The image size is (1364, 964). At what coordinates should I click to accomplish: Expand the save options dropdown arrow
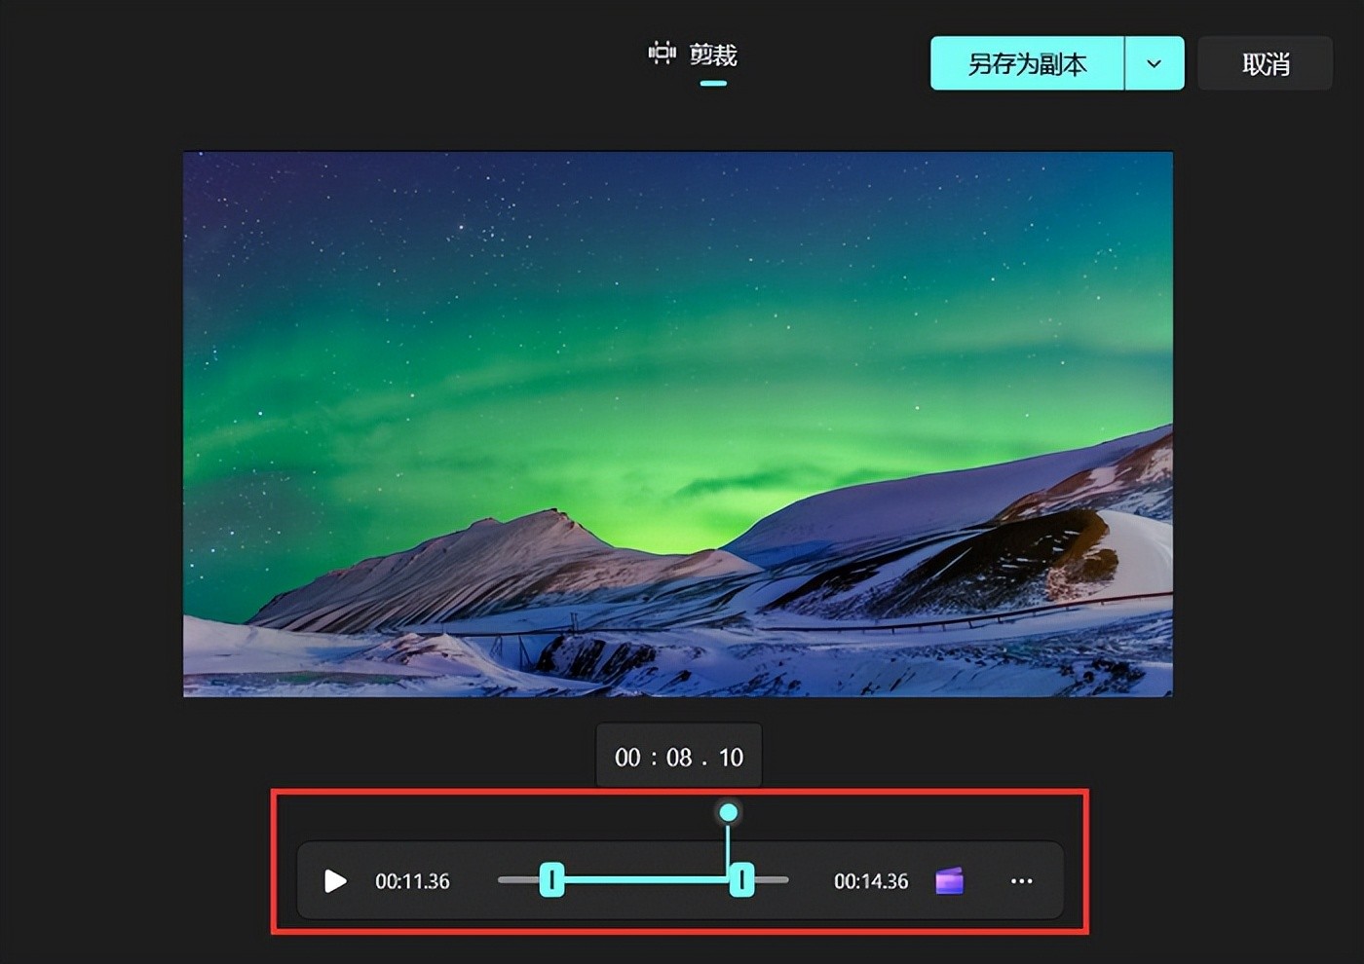click(x=1155, y=64)
